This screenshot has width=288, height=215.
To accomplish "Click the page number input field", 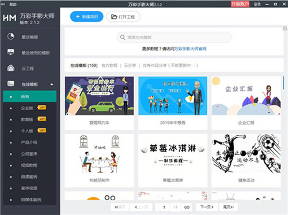I will click(x=164, y=207).
